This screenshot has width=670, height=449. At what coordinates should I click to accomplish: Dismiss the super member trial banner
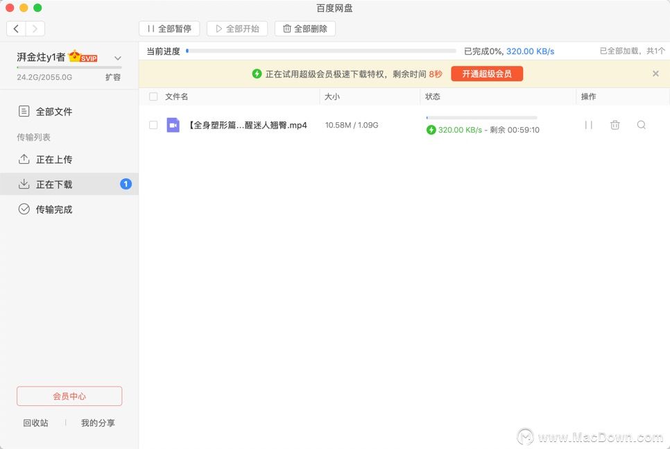pyautogui.click(x=655, y=74)
